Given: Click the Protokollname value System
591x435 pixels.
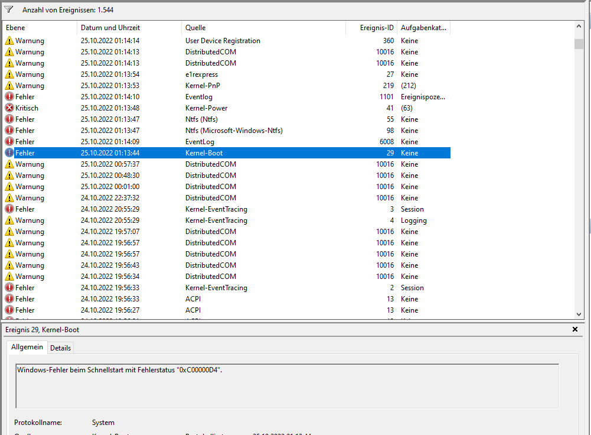Looking at the screenshot, I should pos(103,423).
